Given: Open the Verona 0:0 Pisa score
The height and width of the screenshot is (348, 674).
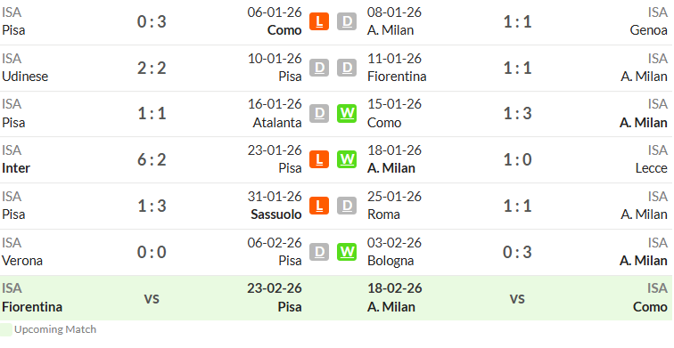Looking at the screenshot, I should [152, 252].
